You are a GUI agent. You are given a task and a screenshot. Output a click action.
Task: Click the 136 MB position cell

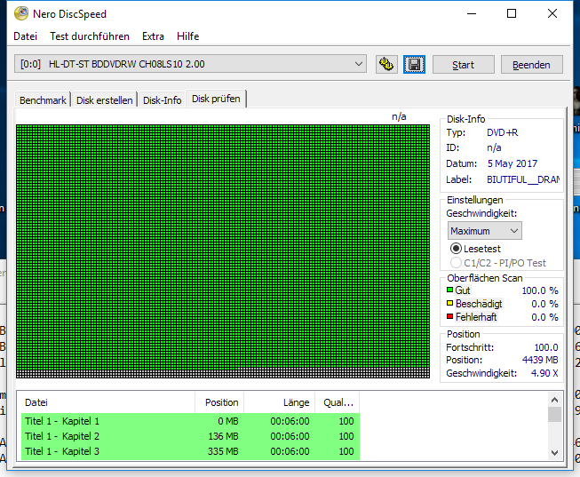coord(223,436)
